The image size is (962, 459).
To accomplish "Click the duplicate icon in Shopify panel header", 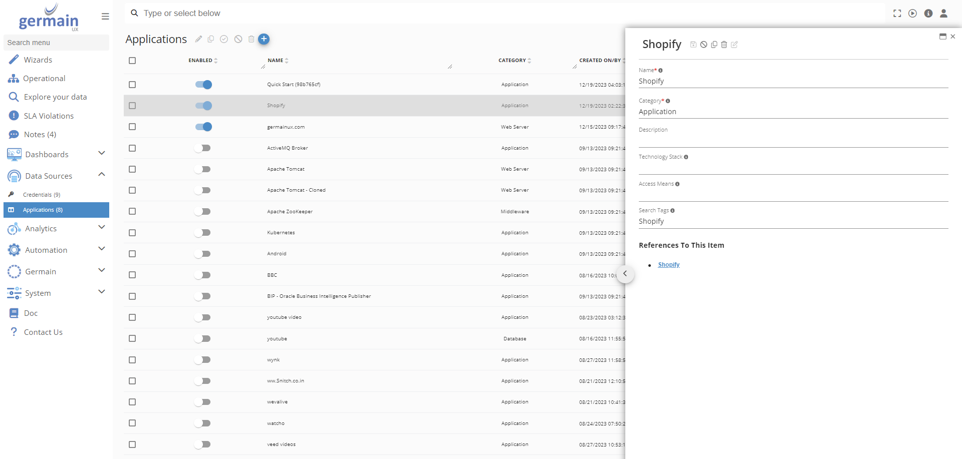I will pyautogui.click(x=714, y=45).
